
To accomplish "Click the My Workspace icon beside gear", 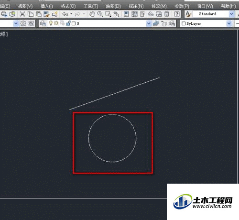I will click(31, 24).
